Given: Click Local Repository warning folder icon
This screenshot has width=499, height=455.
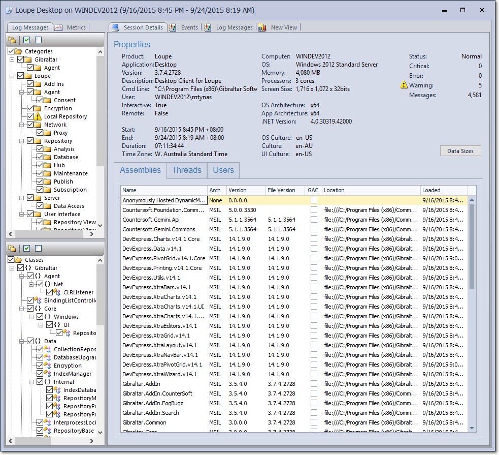Looking at the screenshot, I should pyautogui.click(x=38, y=116).
